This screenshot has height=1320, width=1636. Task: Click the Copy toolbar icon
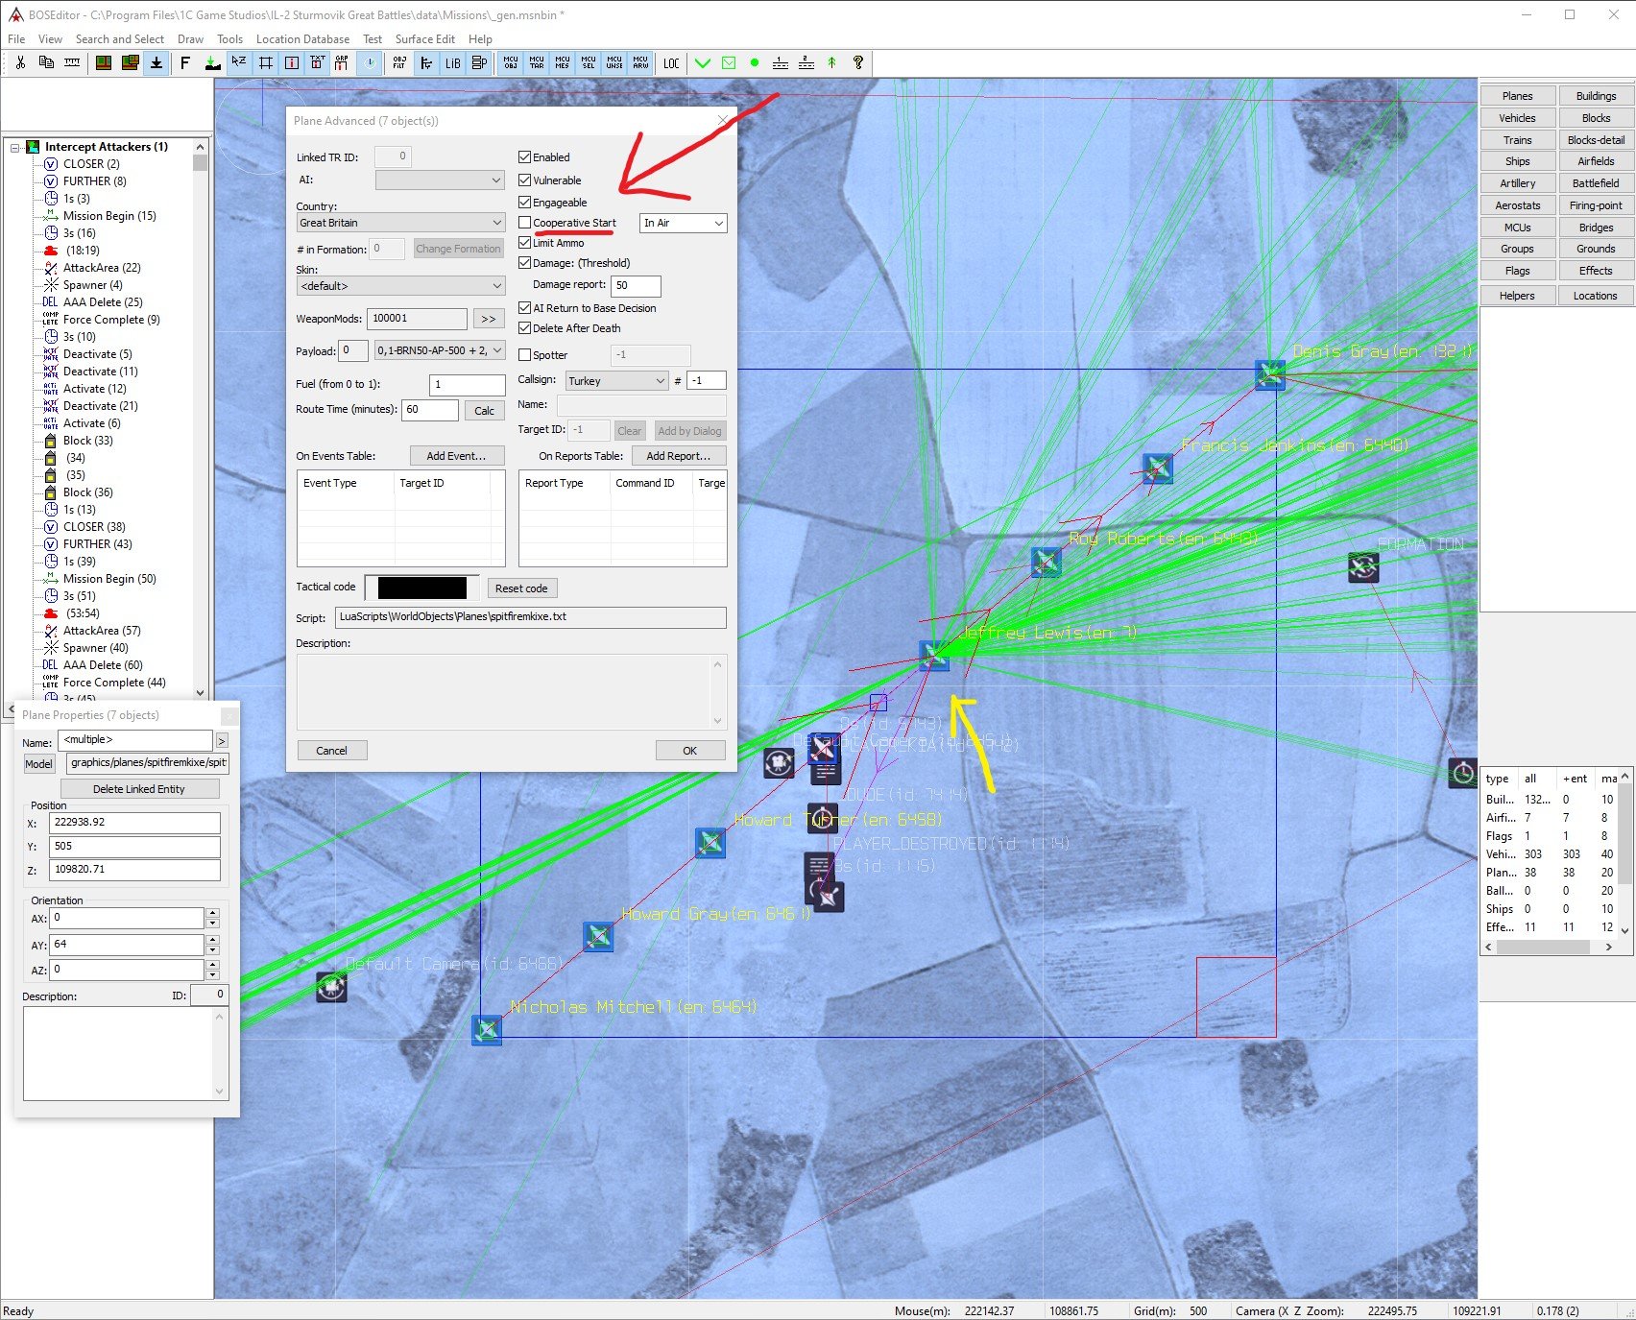coord(46,62)
